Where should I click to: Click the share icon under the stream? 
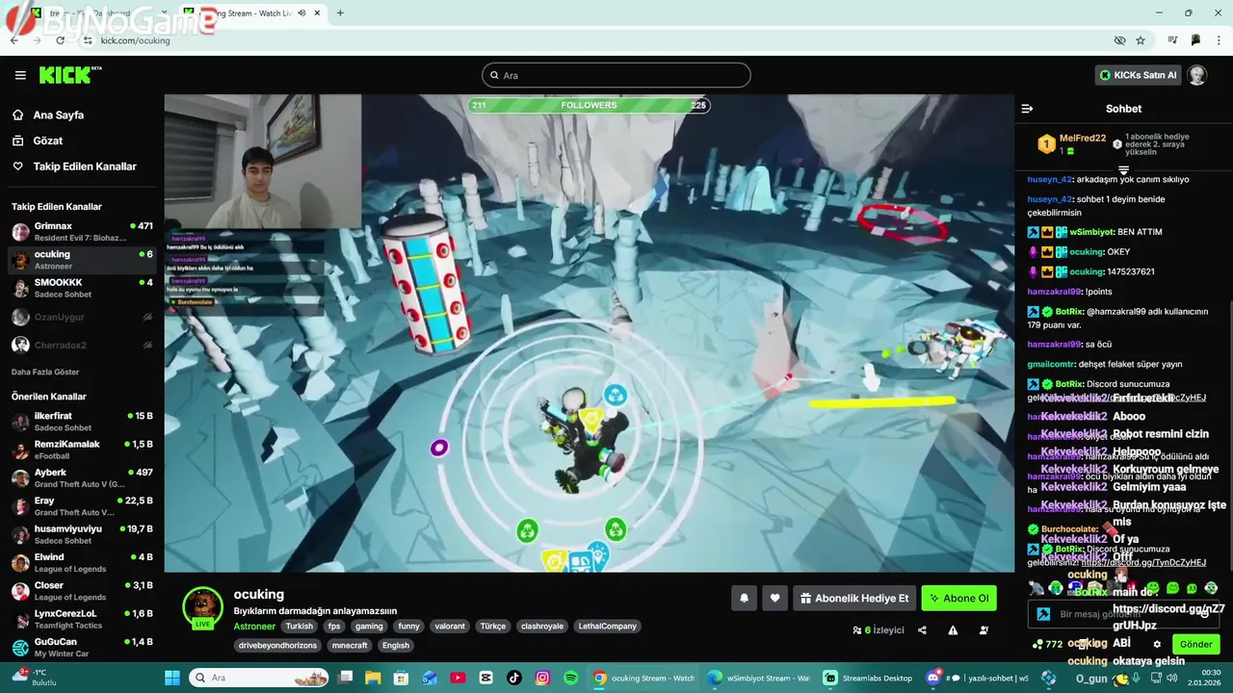coord(922,630)
